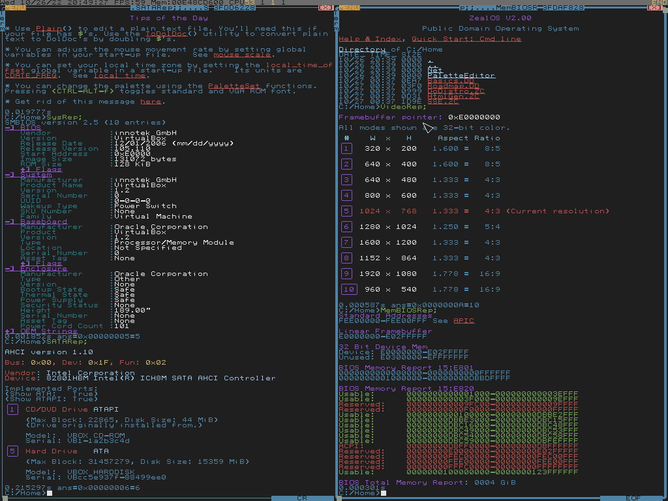Open the MENU of the MemBIOSRep window
This screenshot has width=668, height=501.
coord(350,8)
